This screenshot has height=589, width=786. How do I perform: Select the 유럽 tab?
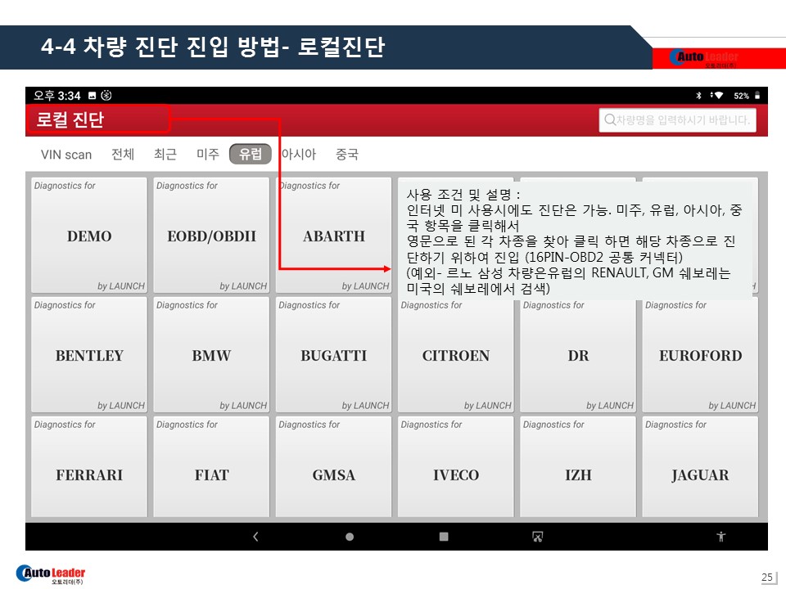point(251,154)
